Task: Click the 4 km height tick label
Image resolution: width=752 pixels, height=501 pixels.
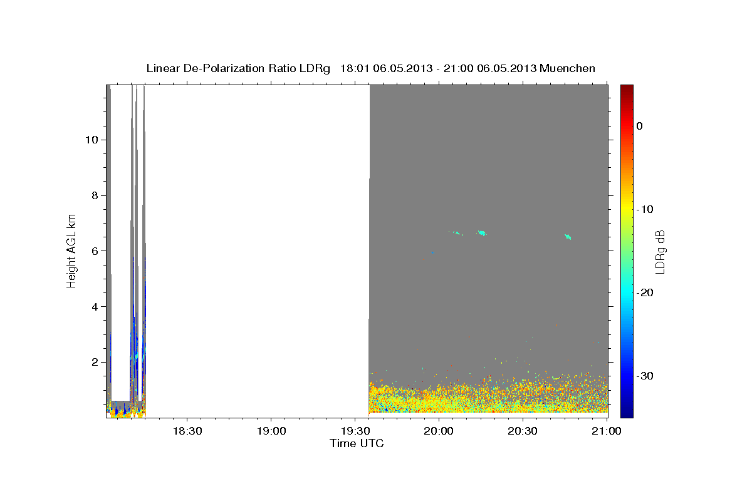Action: [96, 307]
